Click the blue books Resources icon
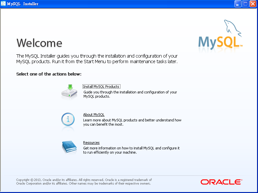This screenshot has width=258, height=193. point(69,147)
